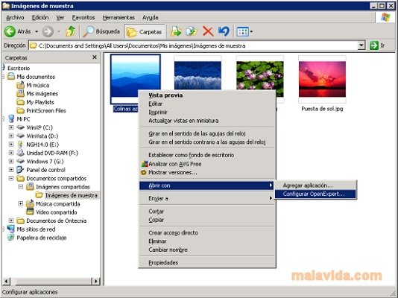Image resolution: width=398 pixels, height=298 pixels.
Task: Open the address bar dropdown arrow
Action: pos(361,45)
